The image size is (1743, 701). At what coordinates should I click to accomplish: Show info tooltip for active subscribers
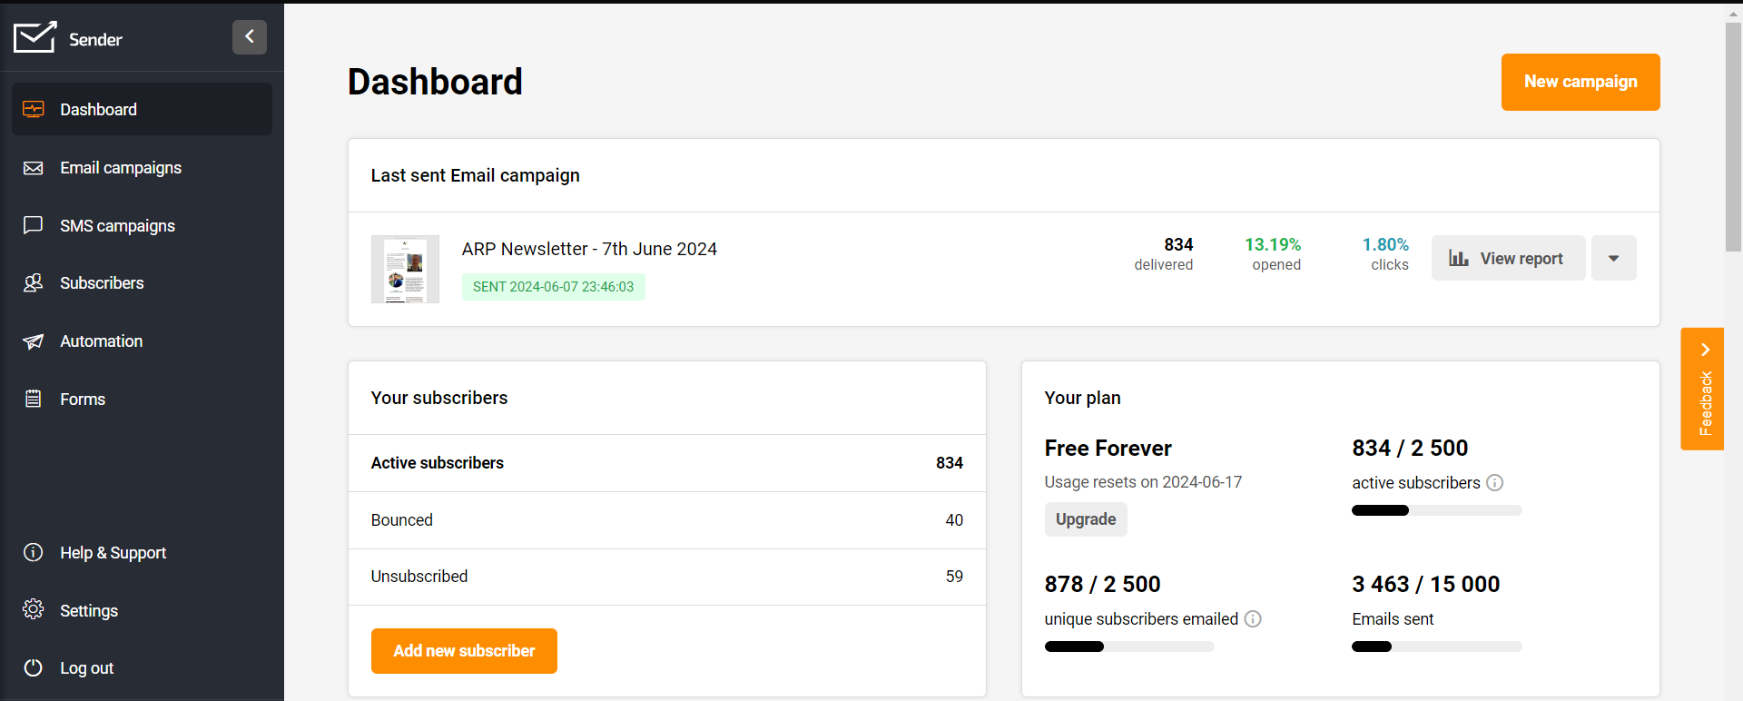coord(1494,483)
